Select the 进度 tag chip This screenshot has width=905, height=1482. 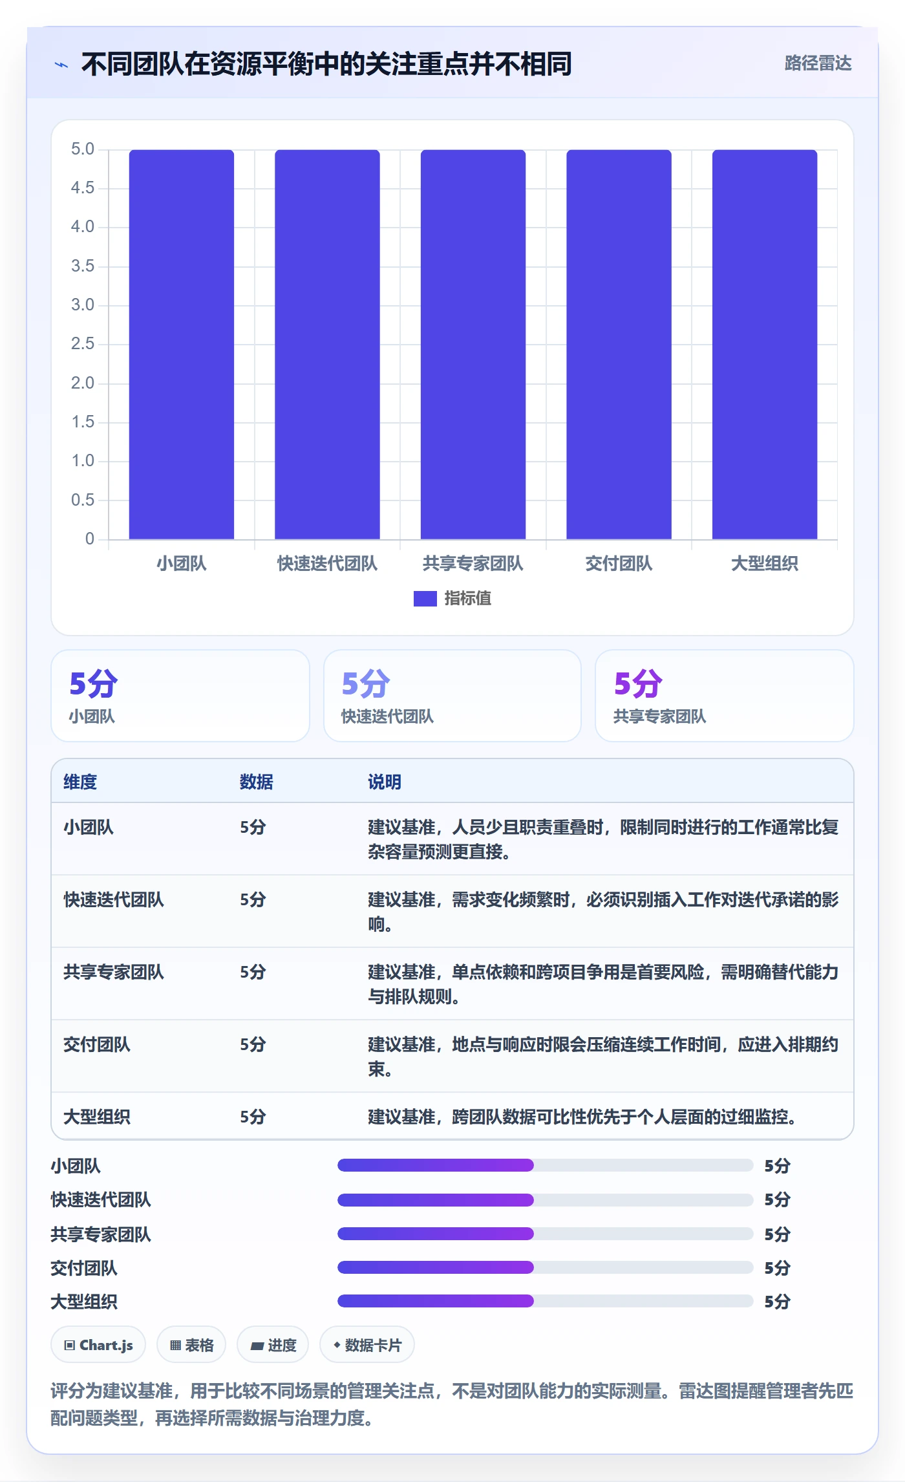click(273, 1345)
